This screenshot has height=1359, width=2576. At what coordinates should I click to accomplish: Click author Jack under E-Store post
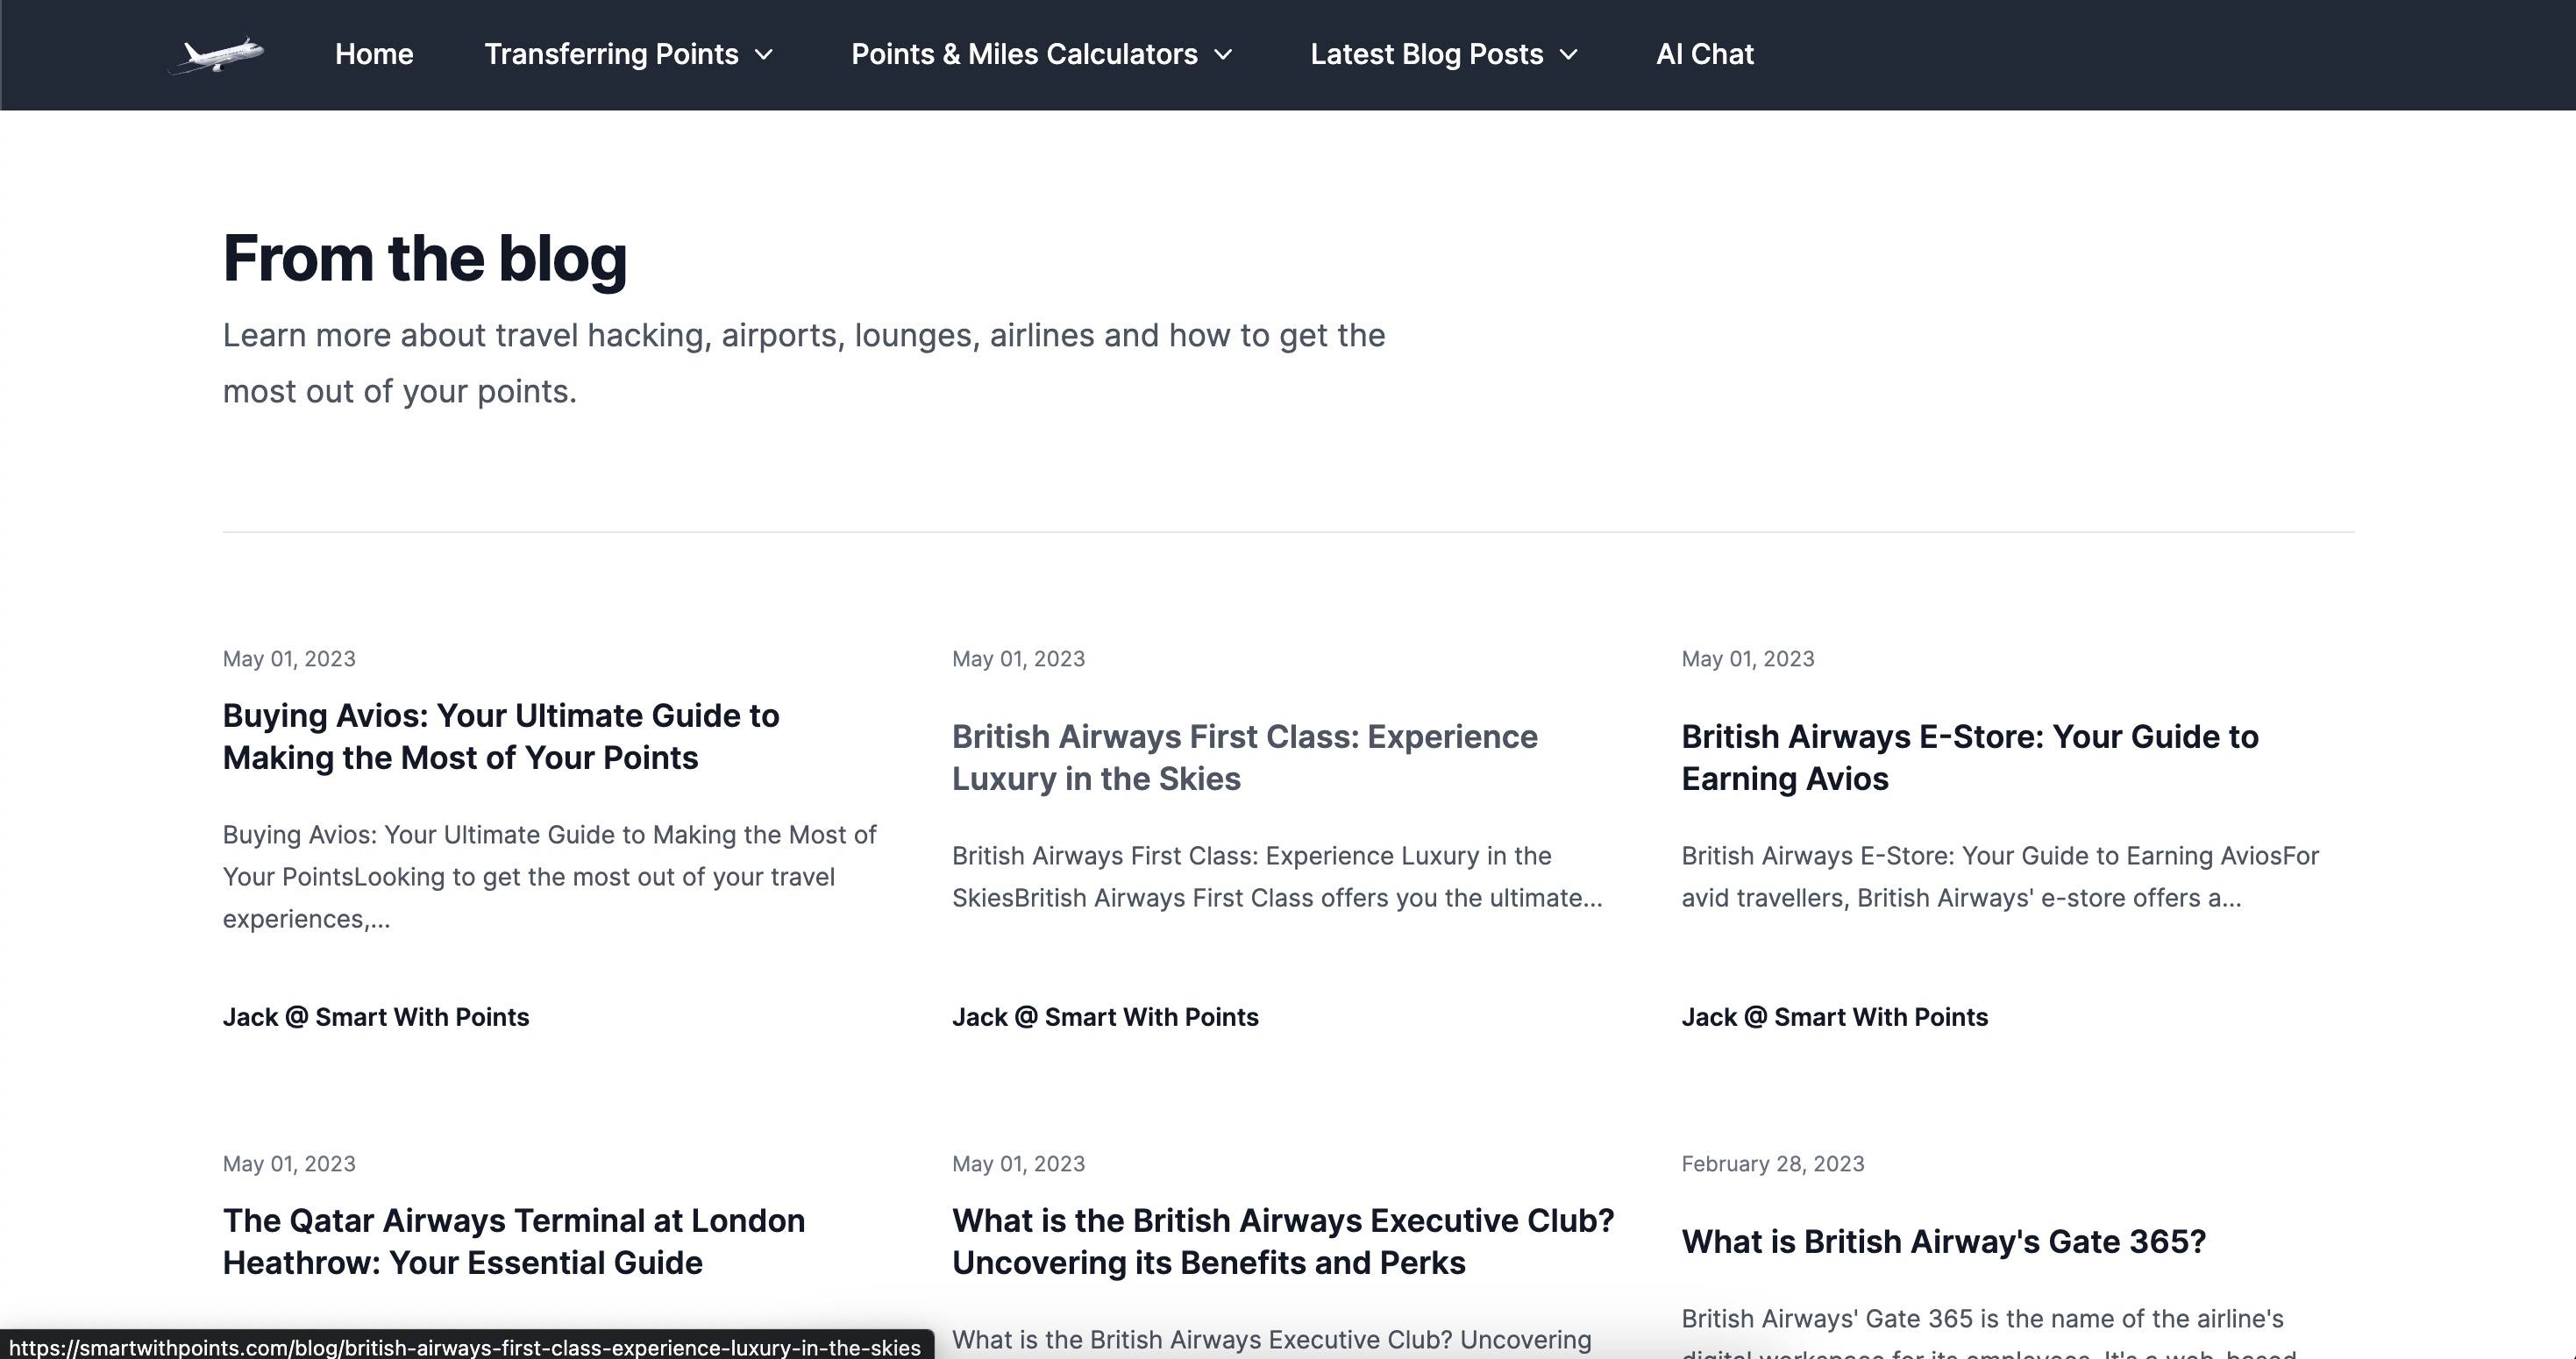(x=1834, y=1017)
